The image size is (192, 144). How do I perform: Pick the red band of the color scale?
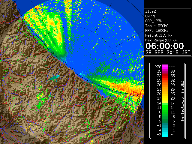(x=165, y=76)
